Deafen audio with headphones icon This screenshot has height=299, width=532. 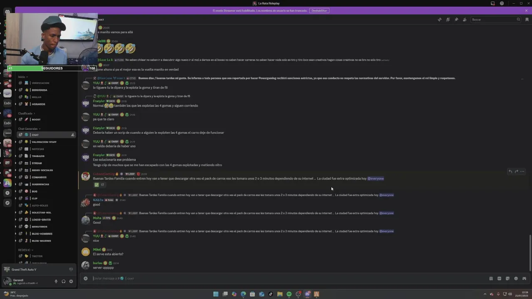[64, 281]
